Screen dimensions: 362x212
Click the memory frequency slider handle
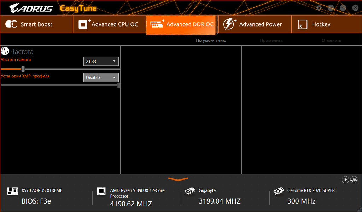(23, 69)
